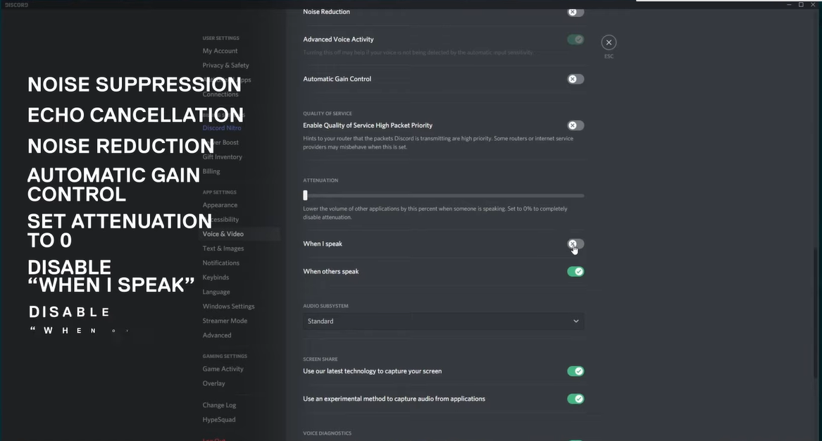Click the attenuation slider handle
The image size is (822, 441).
[305, 195]
